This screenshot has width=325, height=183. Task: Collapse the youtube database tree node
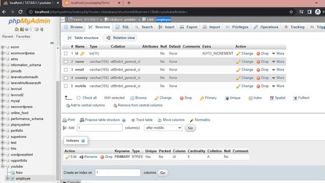click(x=3, y=166)
